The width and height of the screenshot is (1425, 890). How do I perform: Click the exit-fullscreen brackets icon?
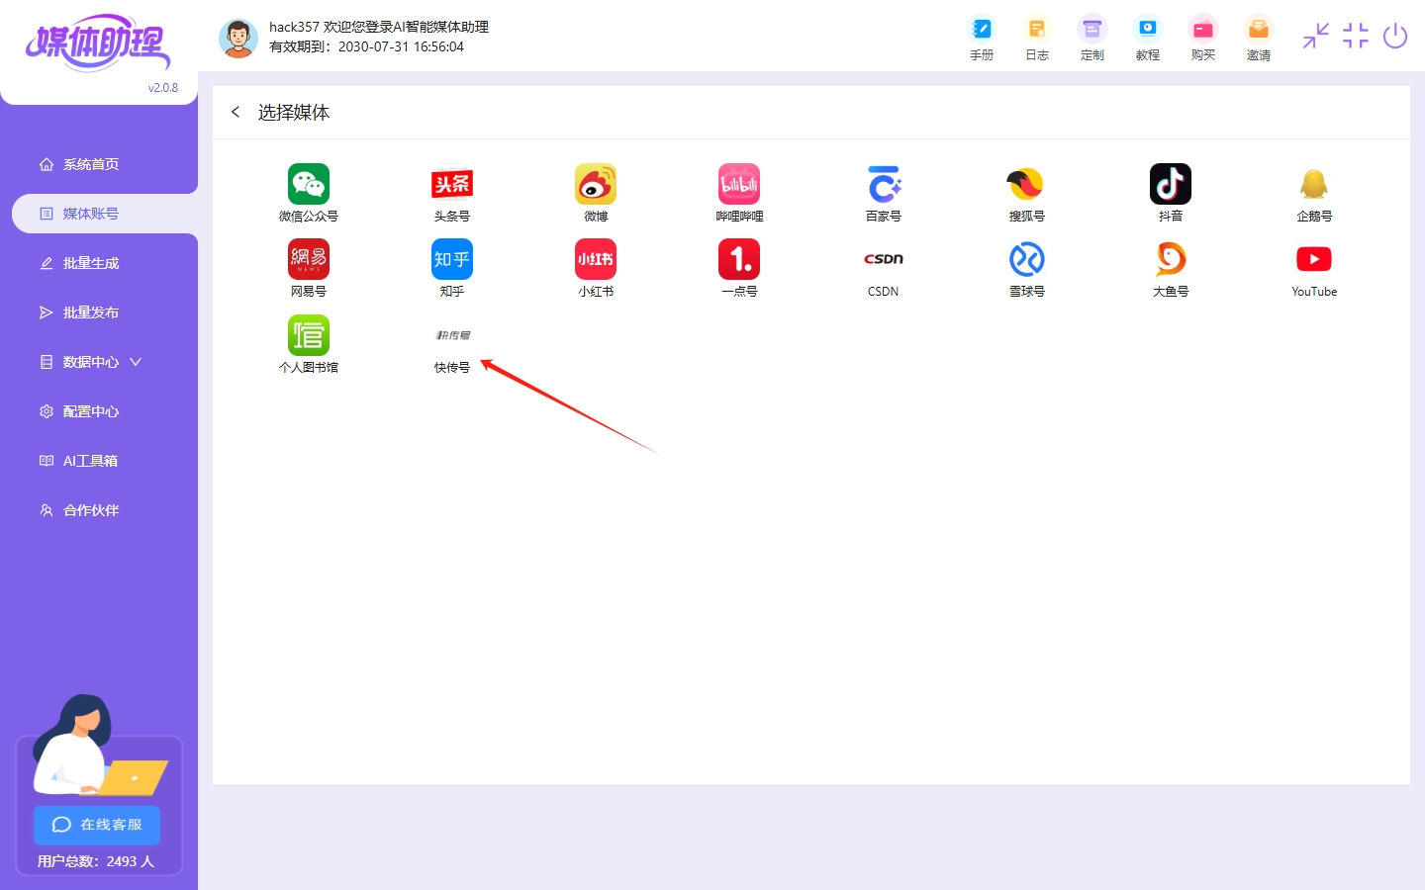click(1356, 37)
